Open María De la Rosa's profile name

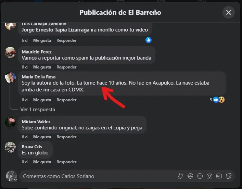pos(39,77)
